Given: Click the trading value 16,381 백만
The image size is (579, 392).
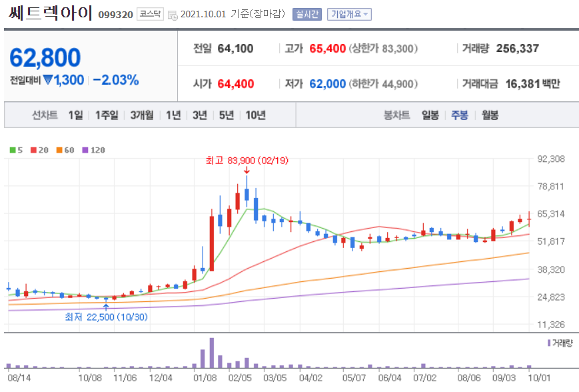Looking at the screenshot, I should (532, 84).
